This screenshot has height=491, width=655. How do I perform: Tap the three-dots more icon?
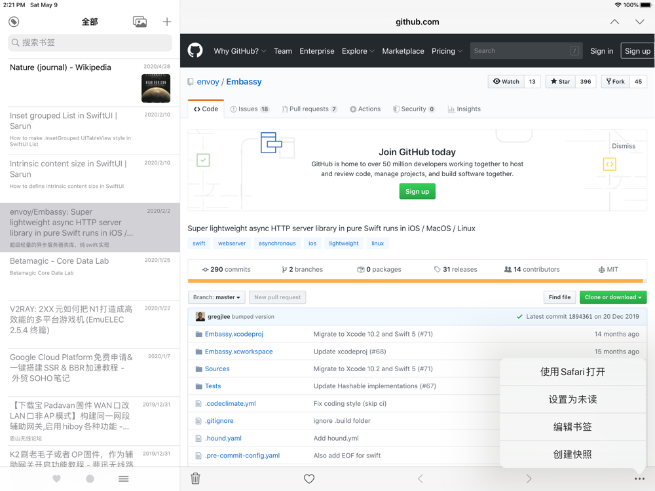[639, 479]
